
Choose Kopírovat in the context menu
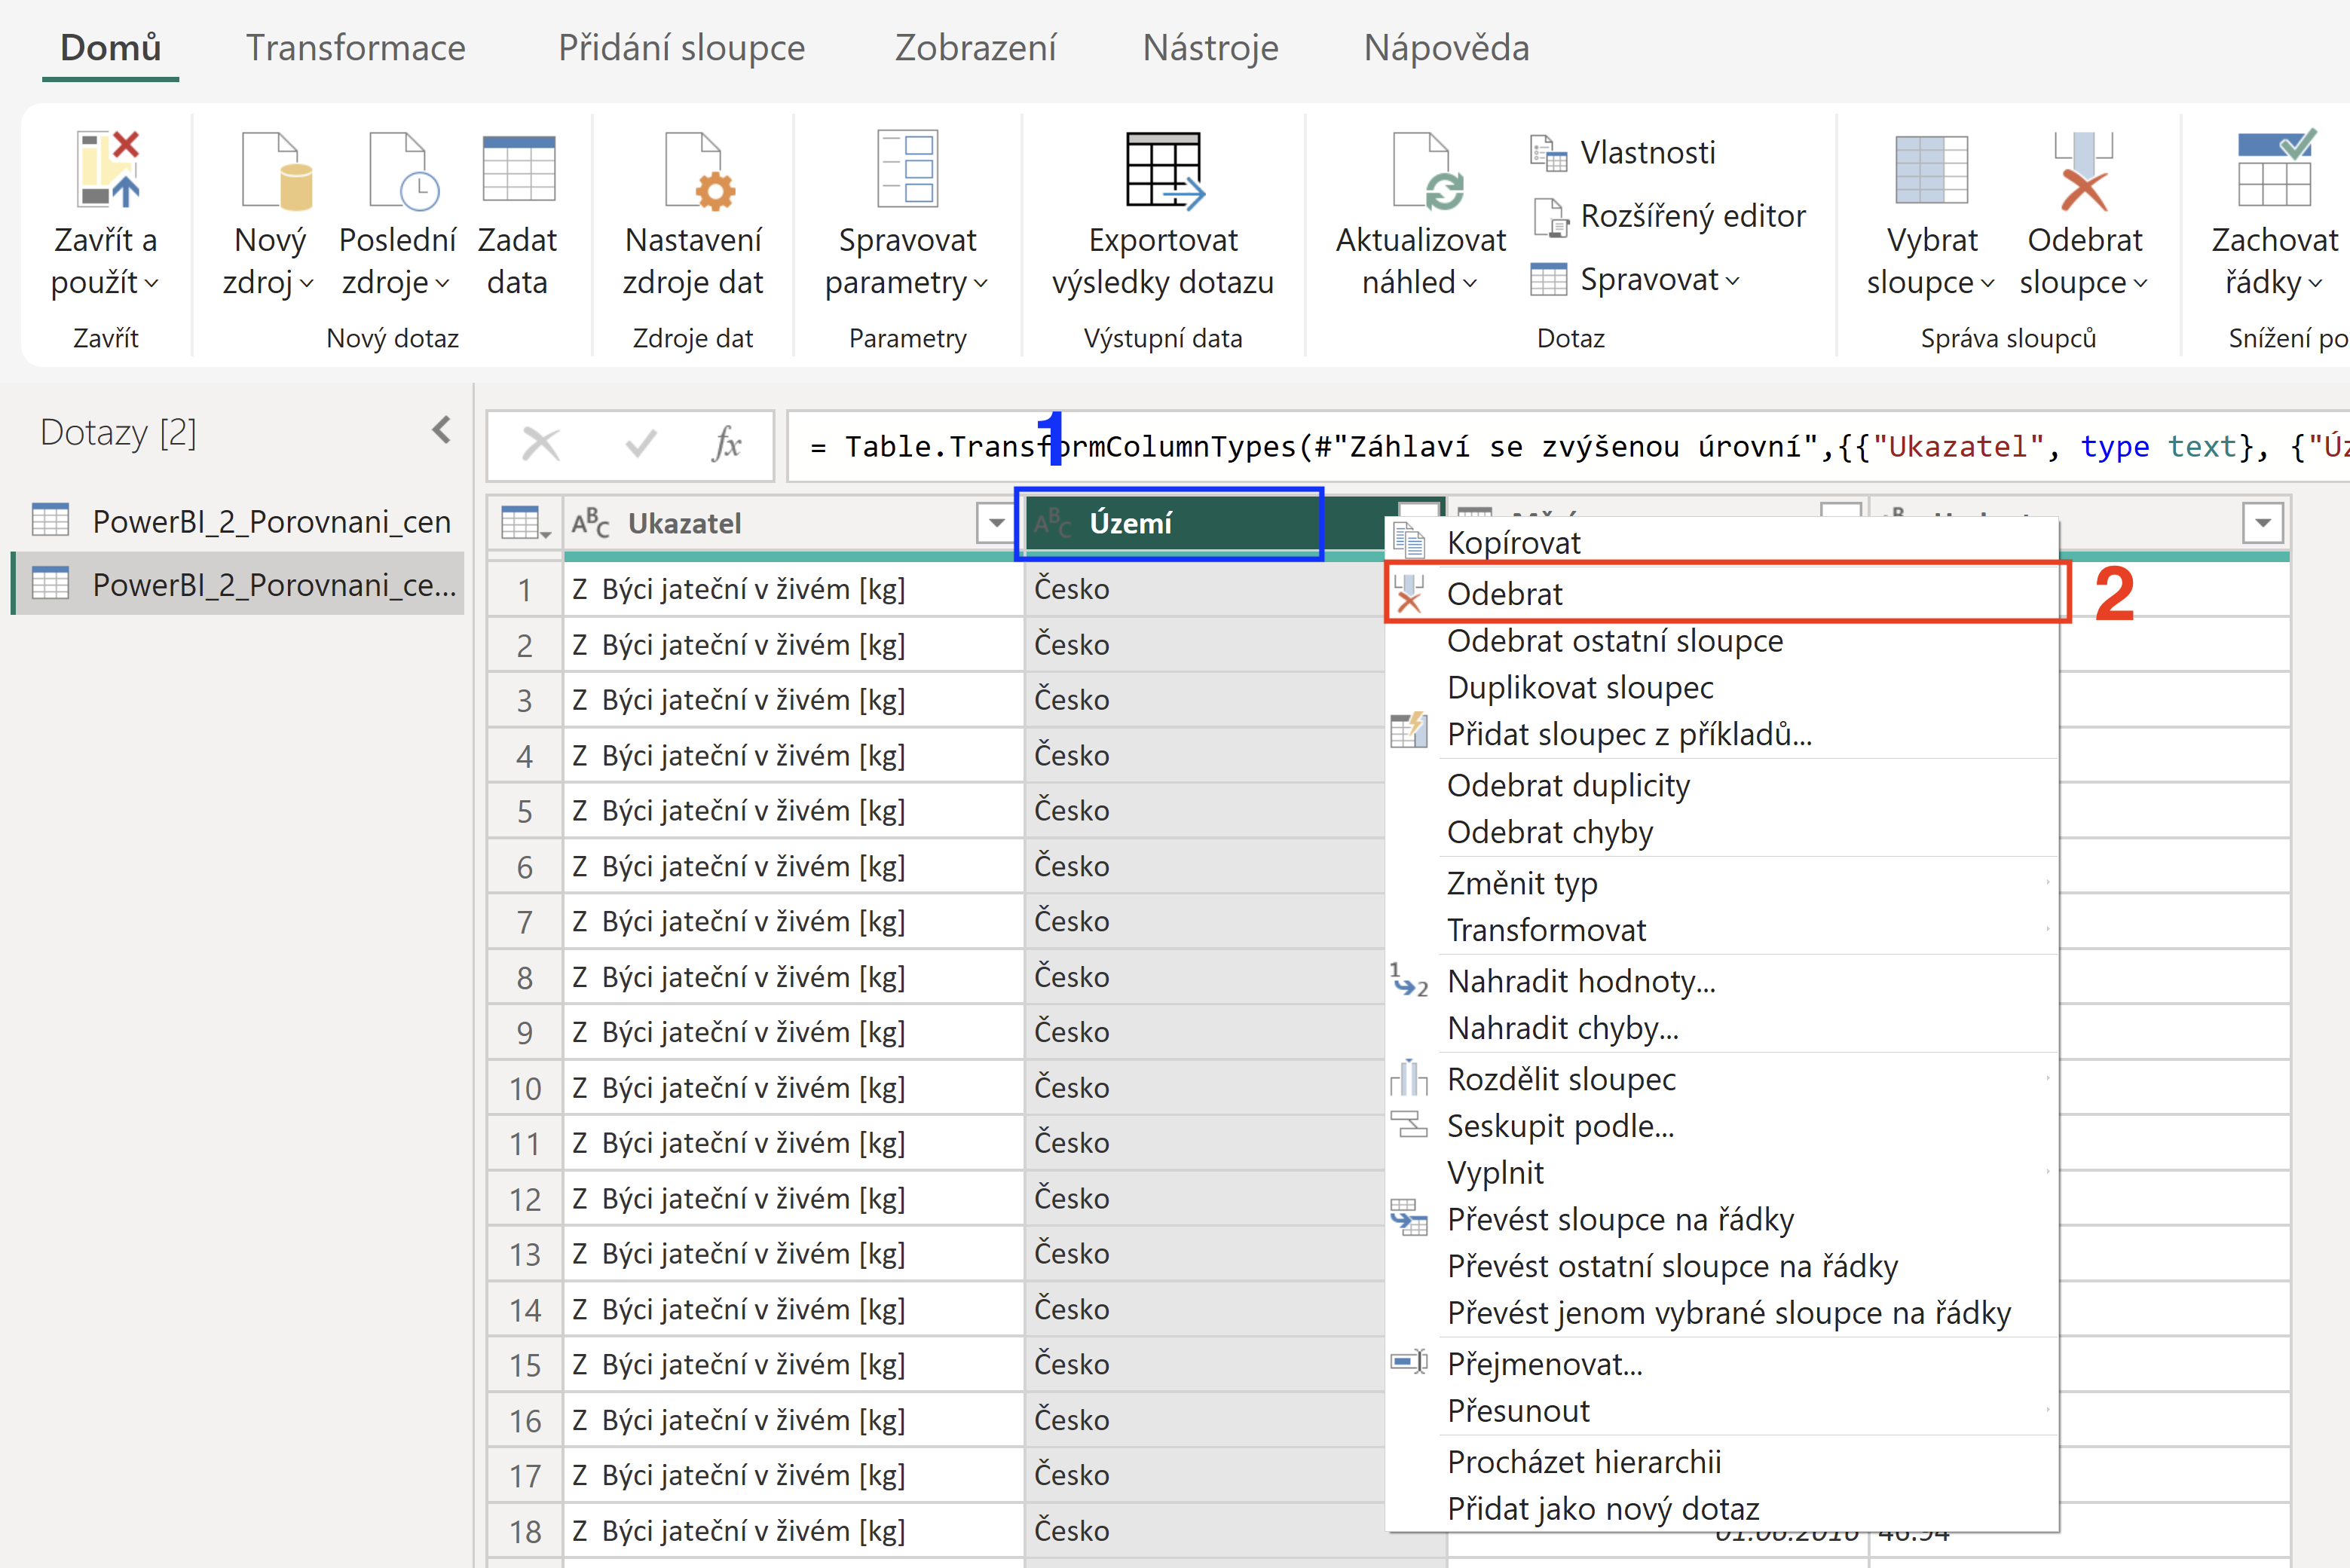pos(1721,542)
